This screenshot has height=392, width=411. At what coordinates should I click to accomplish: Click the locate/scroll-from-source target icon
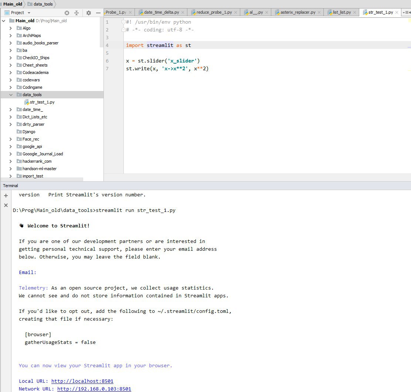tap(67, 13)
